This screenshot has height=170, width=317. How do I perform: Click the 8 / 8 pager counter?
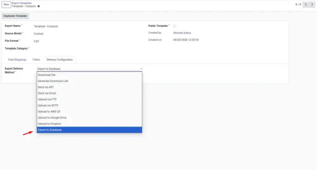[298, 4]
